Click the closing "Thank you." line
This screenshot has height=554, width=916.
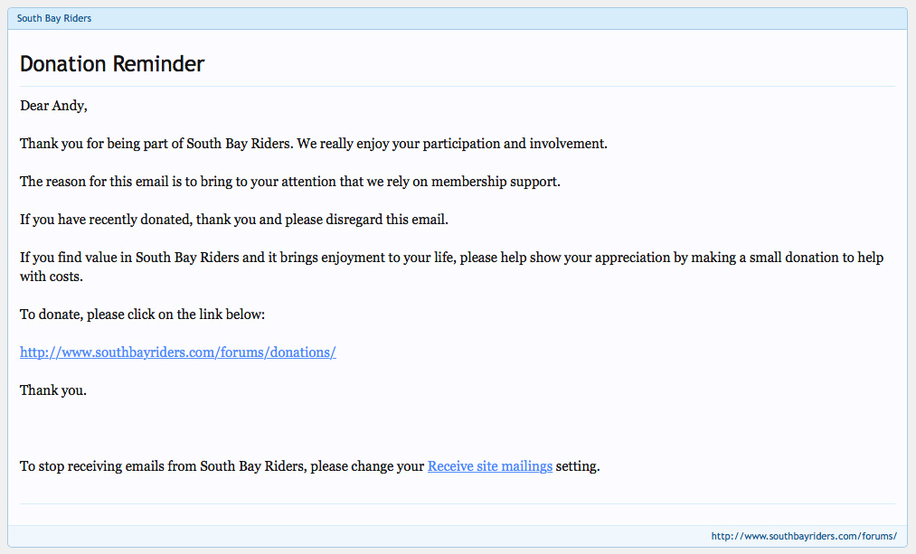point(53,390)
